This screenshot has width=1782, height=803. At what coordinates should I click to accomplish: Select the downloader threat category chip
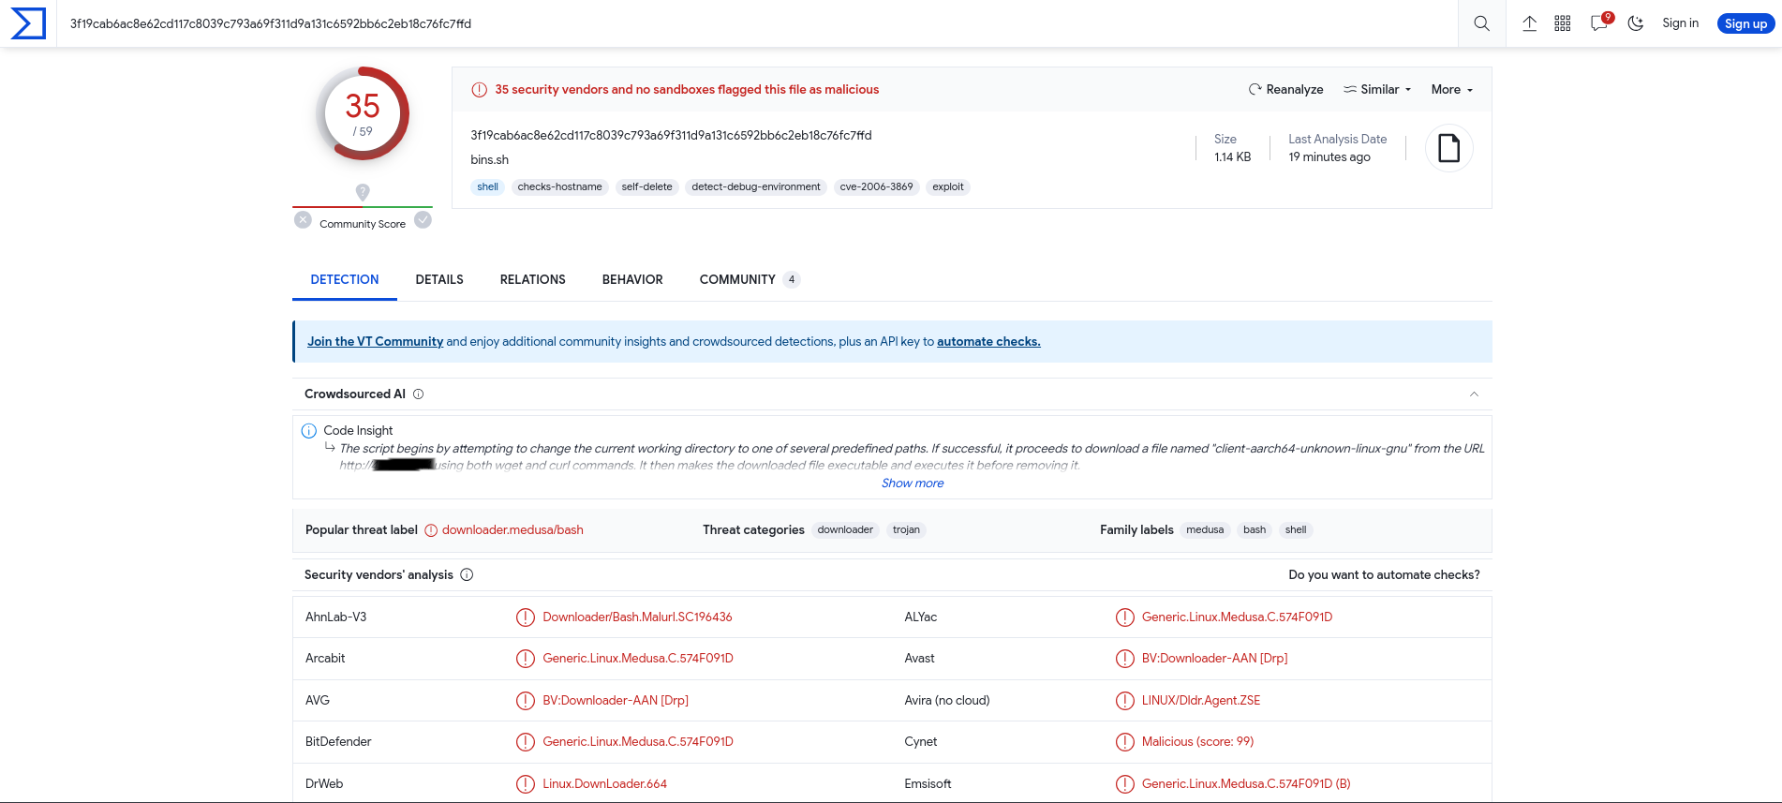click(845, 530)
